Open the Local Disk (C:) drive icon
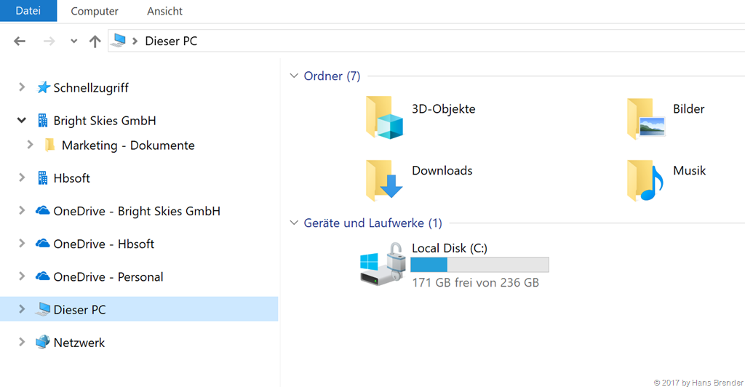The image size is (745, 387). click(x=382, y=263)
